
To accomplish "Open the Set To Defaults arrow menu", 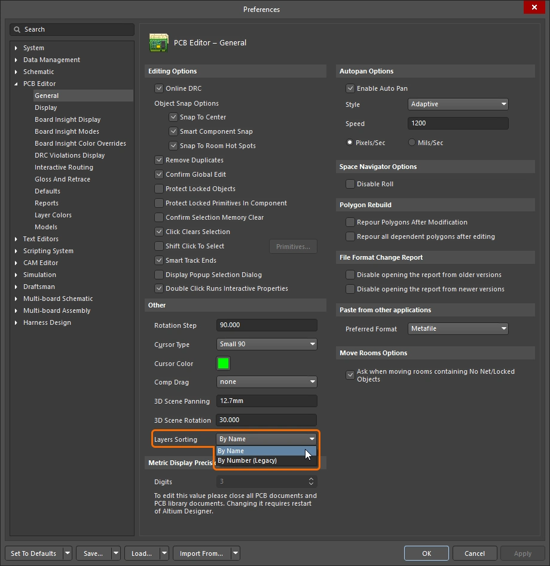I will tap(68, 553).
